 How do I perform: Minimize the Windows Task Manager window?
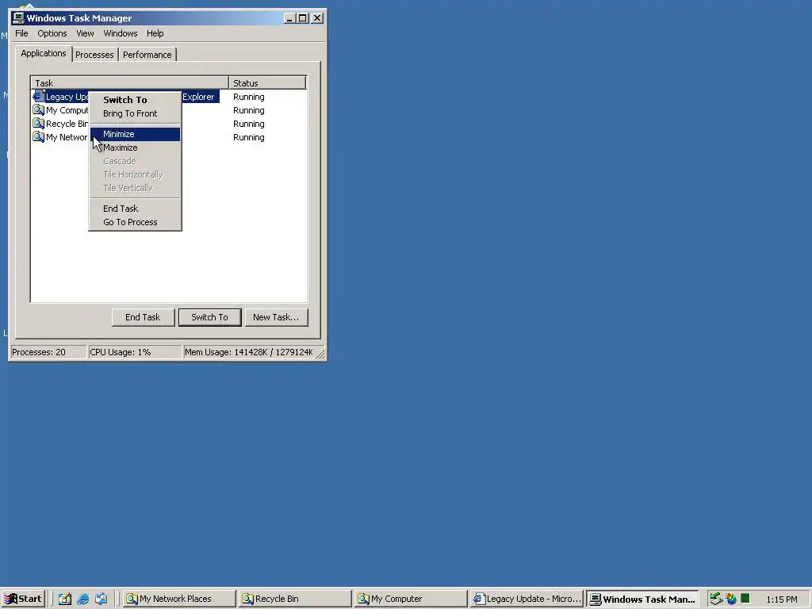[x=290, y=18]
